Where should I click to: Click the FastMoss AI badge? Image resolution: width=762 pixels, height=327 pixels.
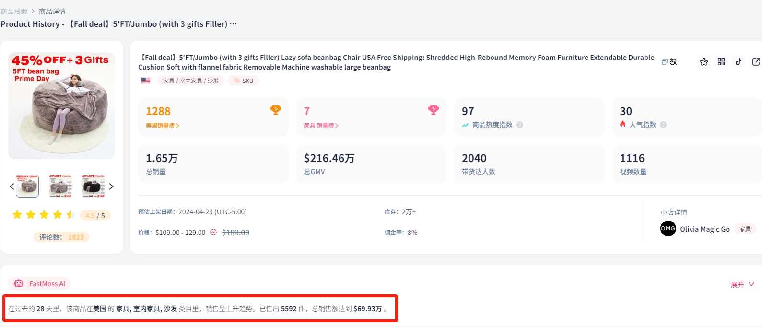(40, 283)
